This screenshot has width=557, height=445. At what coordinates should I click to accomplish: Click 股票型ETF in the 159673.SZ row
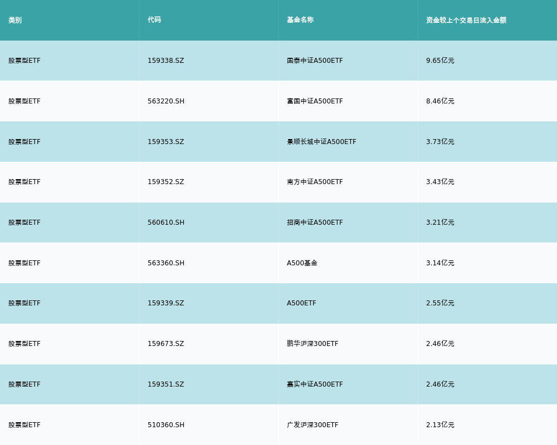point(25,344)
